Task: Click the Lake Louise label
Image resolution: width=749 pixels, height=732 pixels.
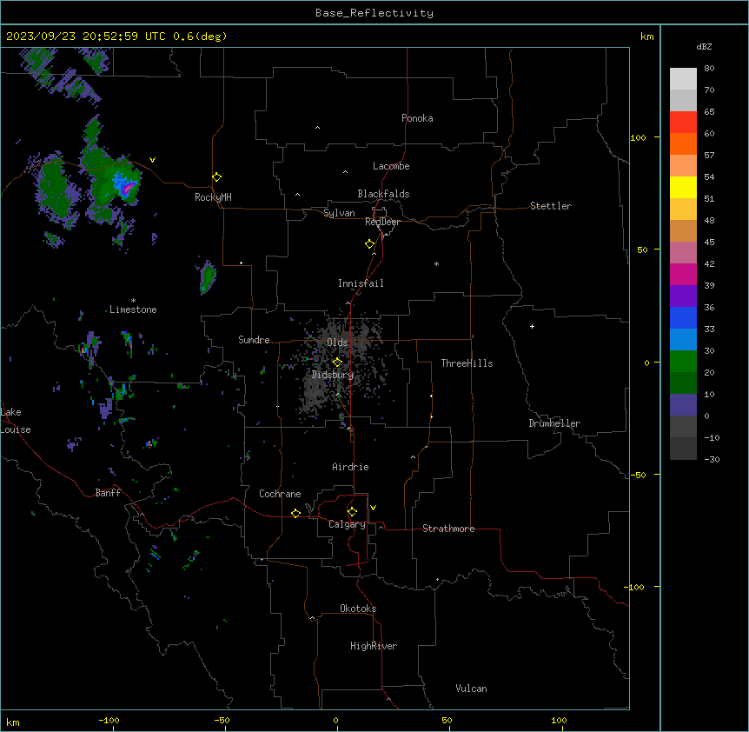Action: pos(16,421)
